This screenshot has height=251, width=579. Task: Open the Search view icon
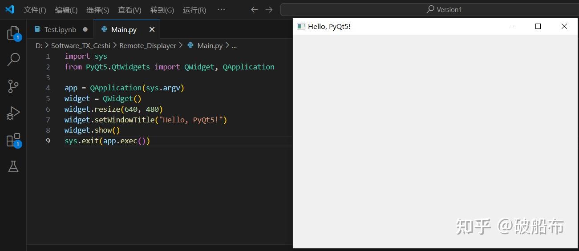(x=13, y=59)
